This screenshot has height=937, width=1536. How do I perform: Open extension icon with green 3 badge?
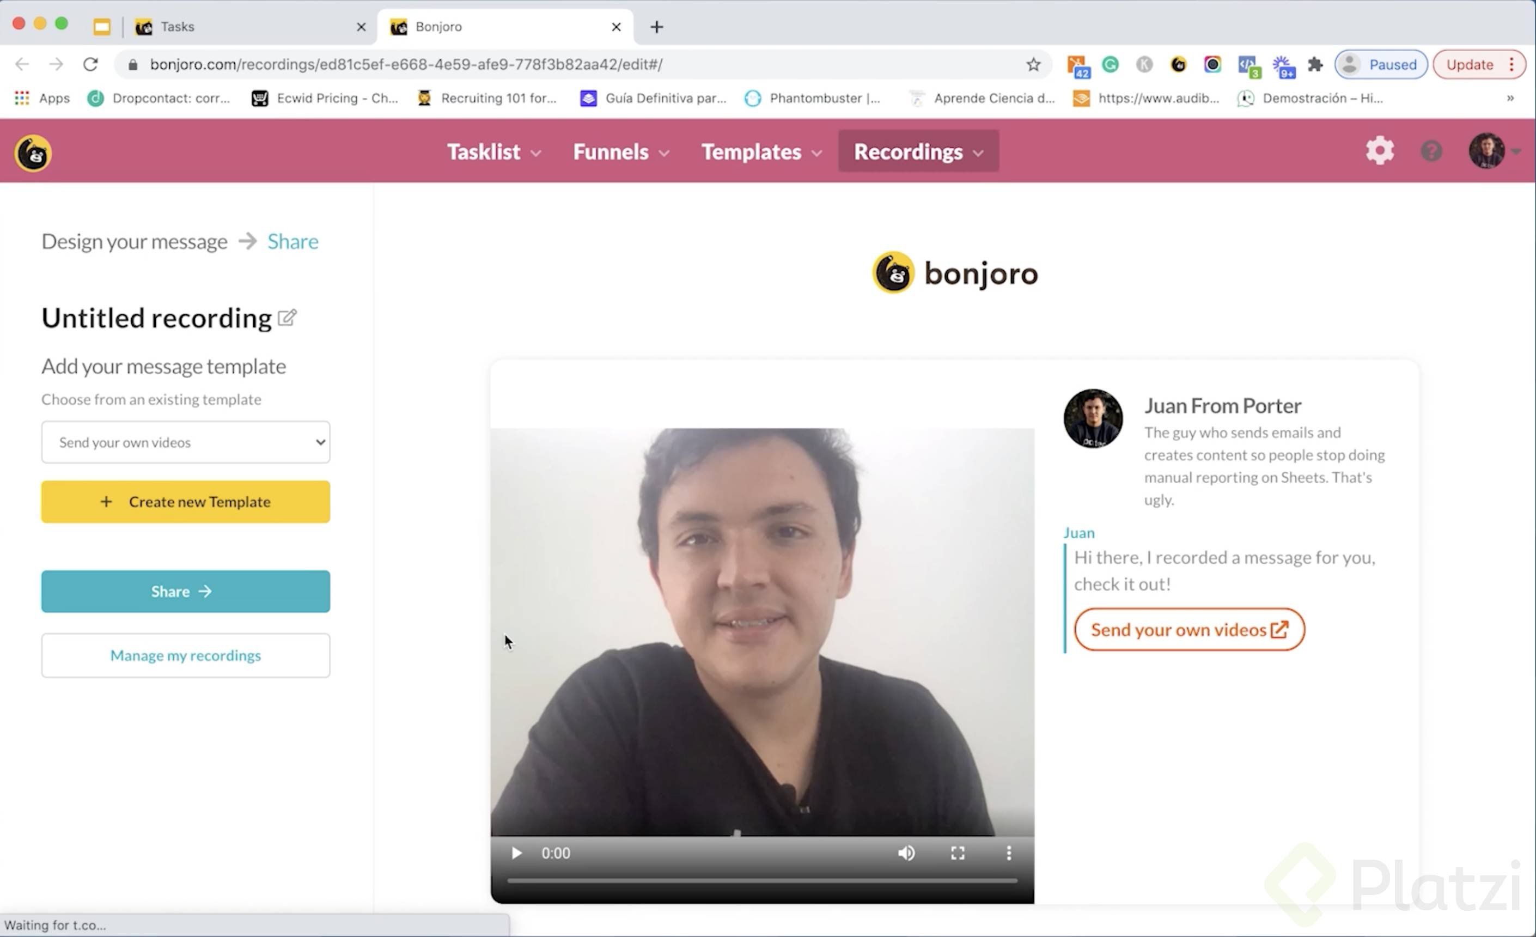point(1248,66)
